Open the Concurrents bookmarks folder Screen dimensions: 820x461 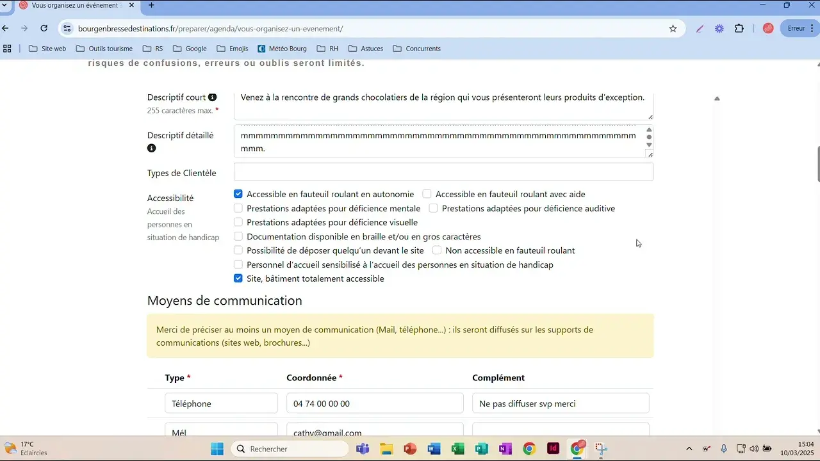(x=416, y=49)
